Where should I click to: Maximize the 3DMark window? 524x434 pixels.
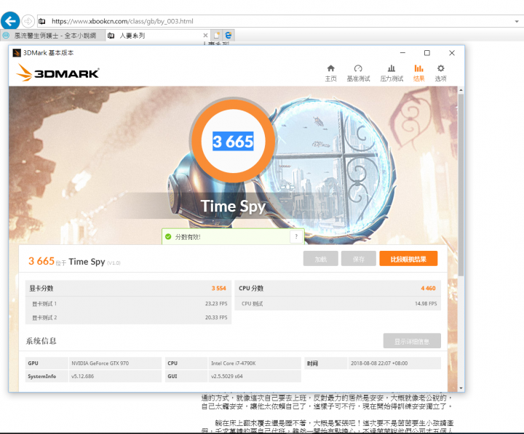click(427, 53)
